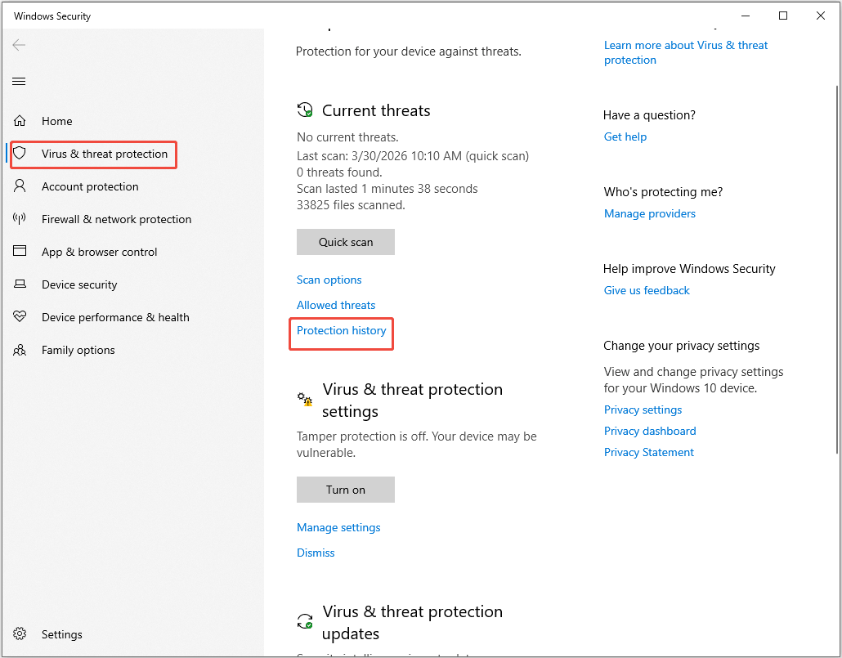Click the 'Who's protecting me?' heading

tap(663, 192)
